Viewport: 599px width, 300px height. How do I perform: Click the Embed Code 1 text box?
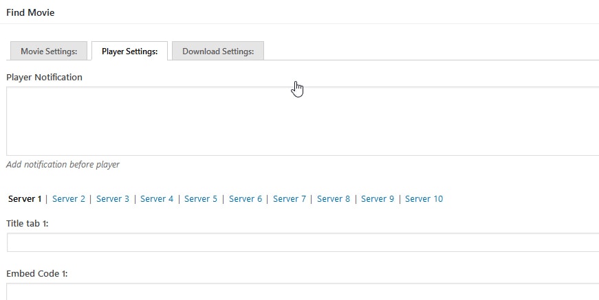303,292
